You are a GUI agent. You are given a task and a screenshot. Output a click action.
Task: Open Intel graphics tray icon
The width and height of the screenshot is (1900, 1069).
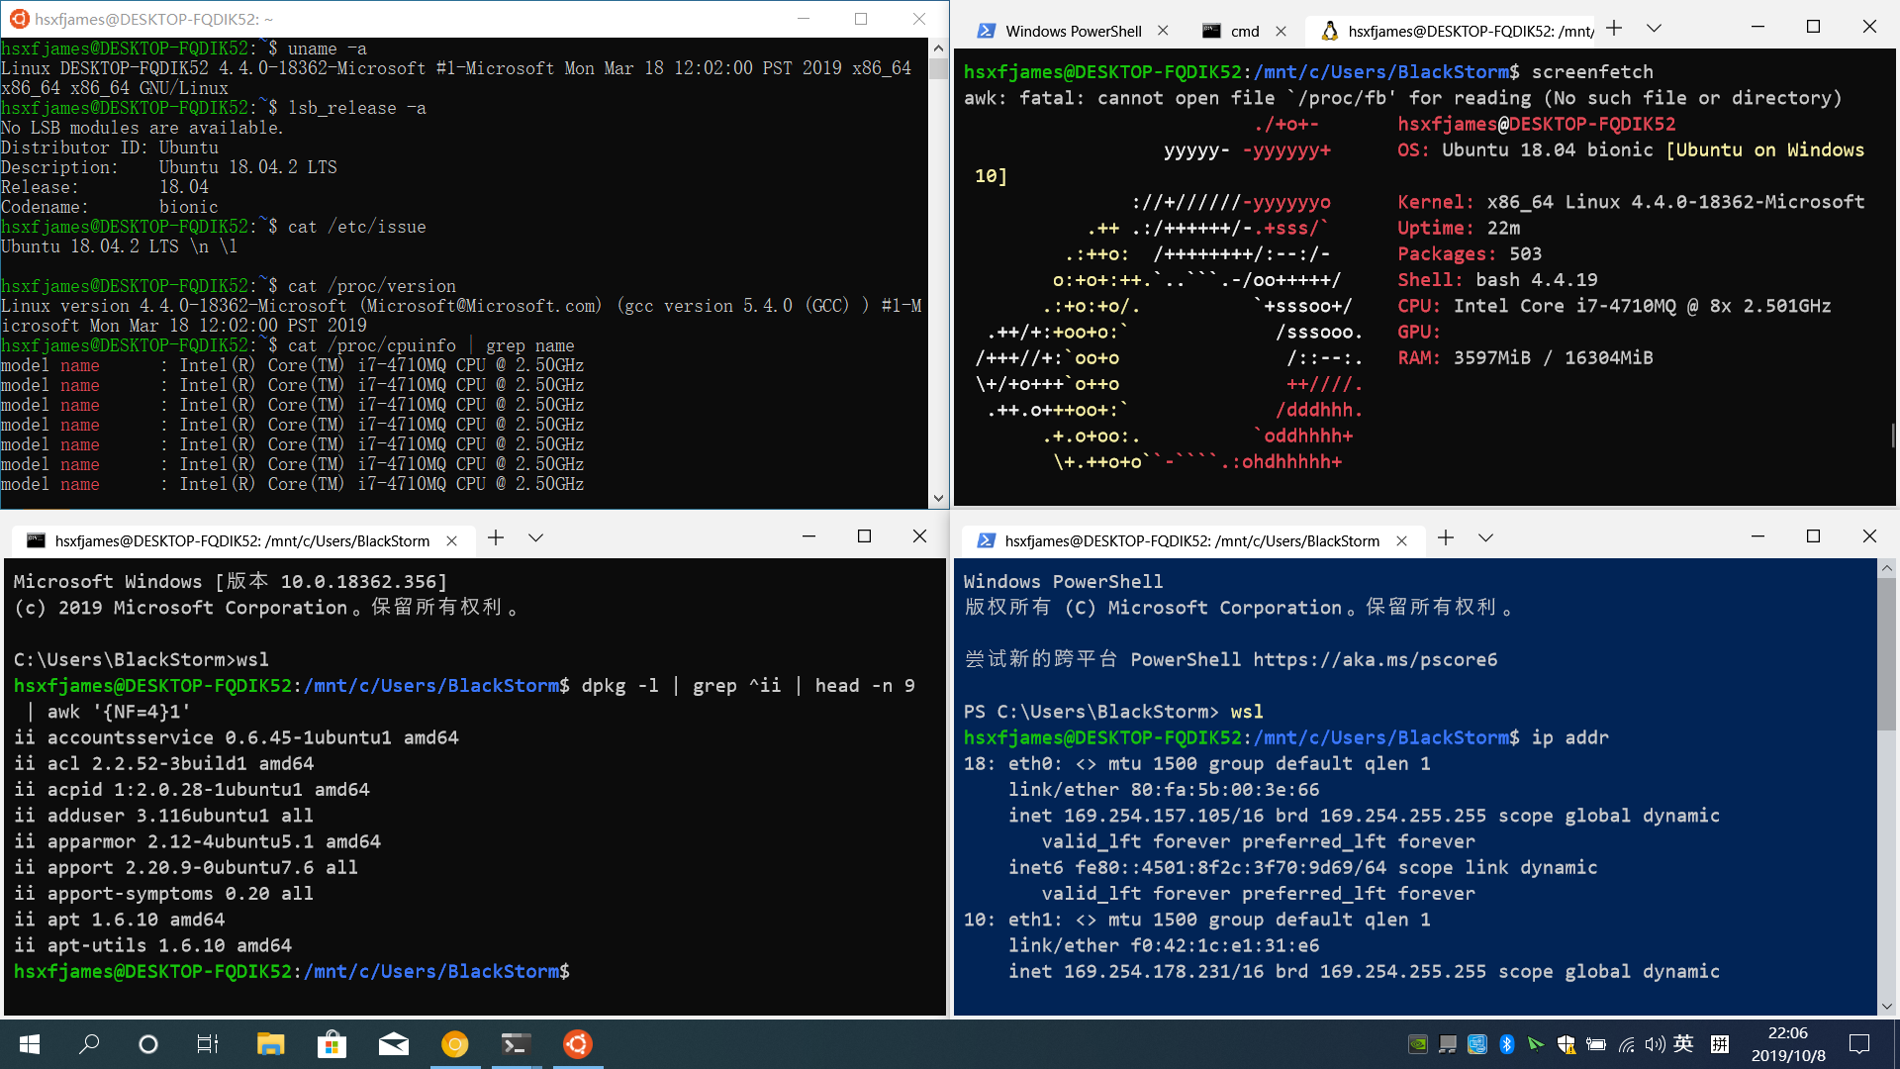(1477, 1044)
